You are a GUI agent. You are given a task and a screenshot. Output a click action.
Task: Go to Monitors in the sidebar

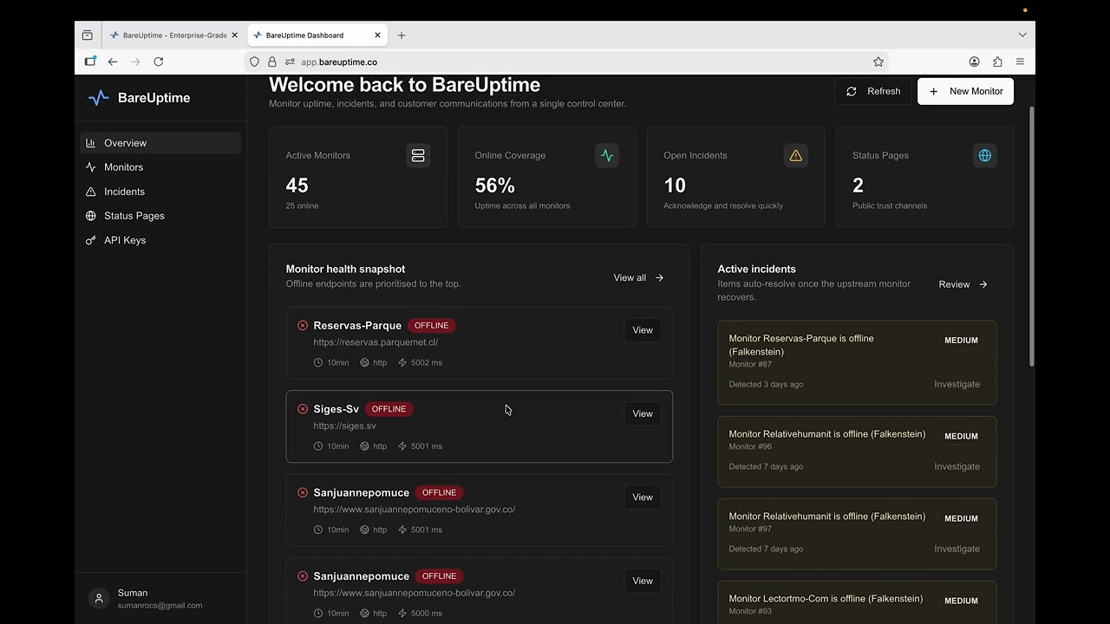[161, 167]
